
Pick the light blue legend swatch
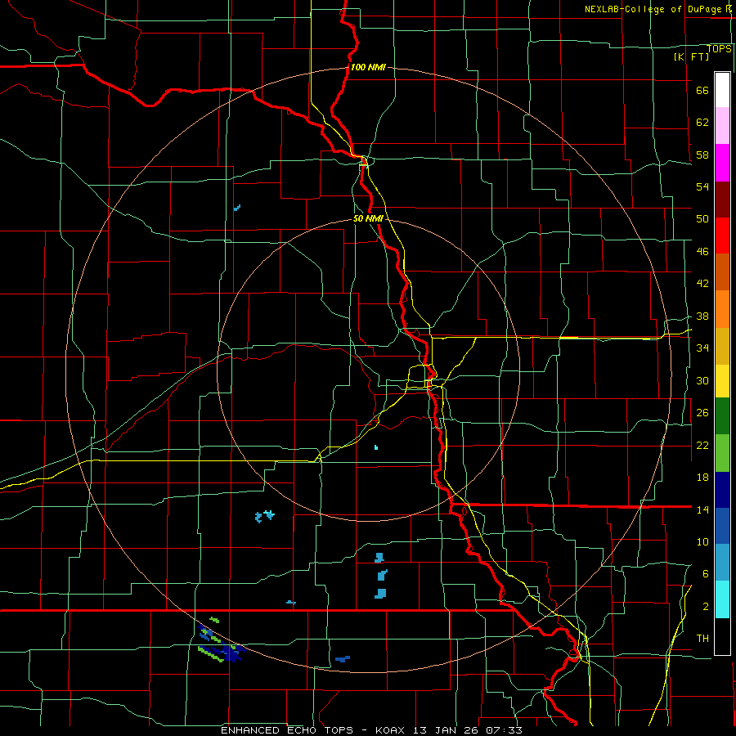pyautogui.click(x=722, y=563)
